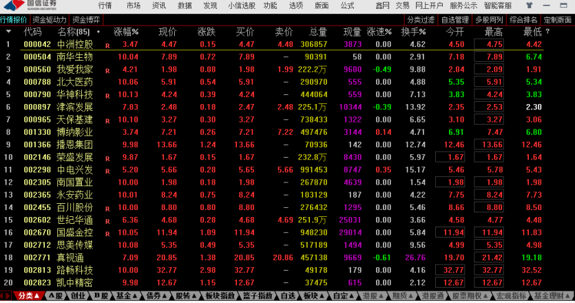Click the R margin marker for 国盛金控
Image resolution: width=575 pixels, height=303 pixels.
coord(107,234)
